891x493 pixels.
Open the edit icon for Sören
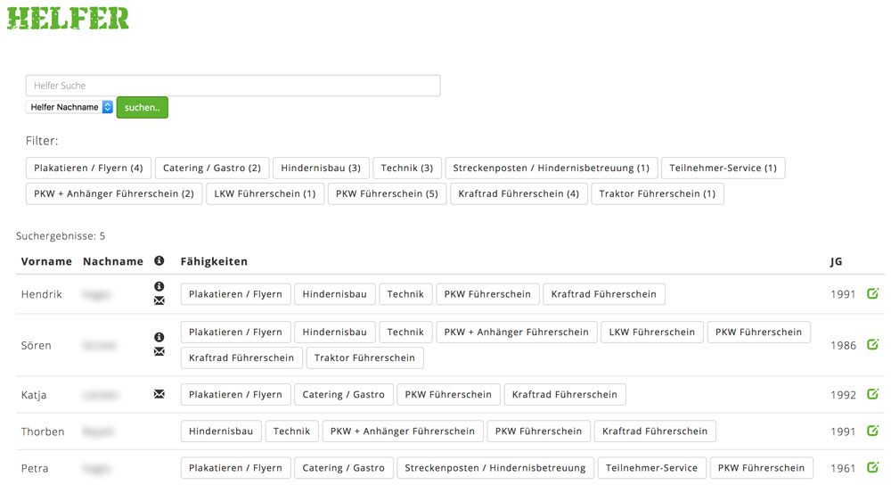872,344
